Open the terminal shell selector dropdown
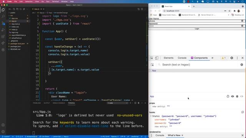Image resolution: width=246 pixels, height=138 pixels. tap(117, 103)
